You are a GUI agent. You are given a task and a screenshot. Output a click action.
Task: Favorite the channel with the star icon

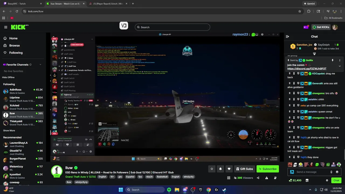coord(212,169)
